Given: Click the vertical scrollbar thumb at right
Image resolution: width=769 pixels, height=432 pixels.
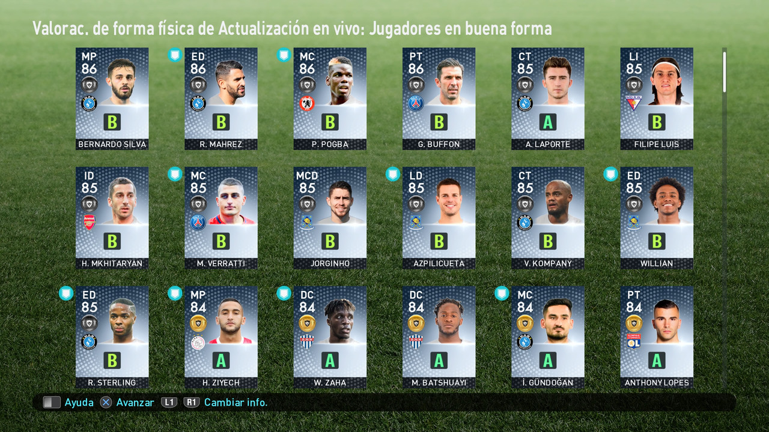Looking at the screenshot, I should (x=725, y=72).
